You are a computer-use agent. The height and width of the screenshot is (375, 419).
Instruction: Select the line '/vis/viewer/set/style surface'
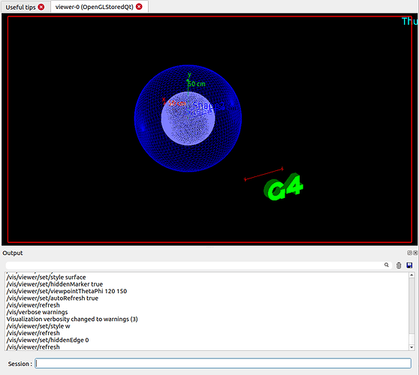click(47, 277)
